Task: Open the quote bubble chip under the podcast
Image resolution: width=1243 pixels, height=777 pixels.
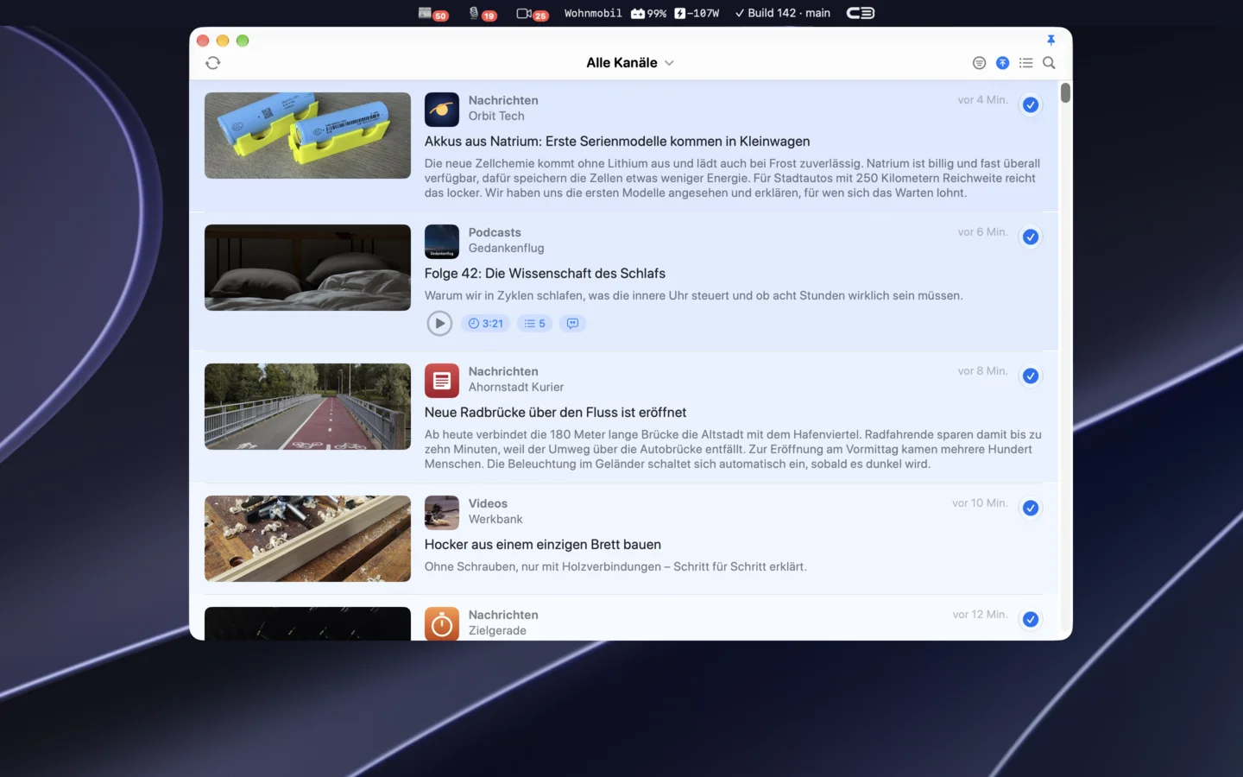Action: (572, 324)
